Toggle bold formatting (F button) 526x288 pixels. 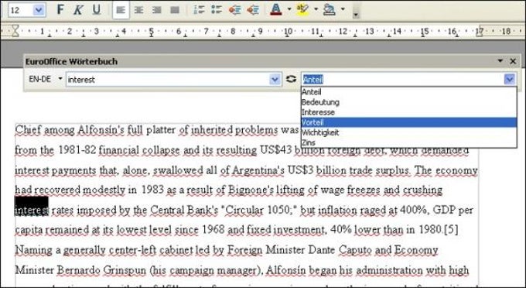[60, 10]
